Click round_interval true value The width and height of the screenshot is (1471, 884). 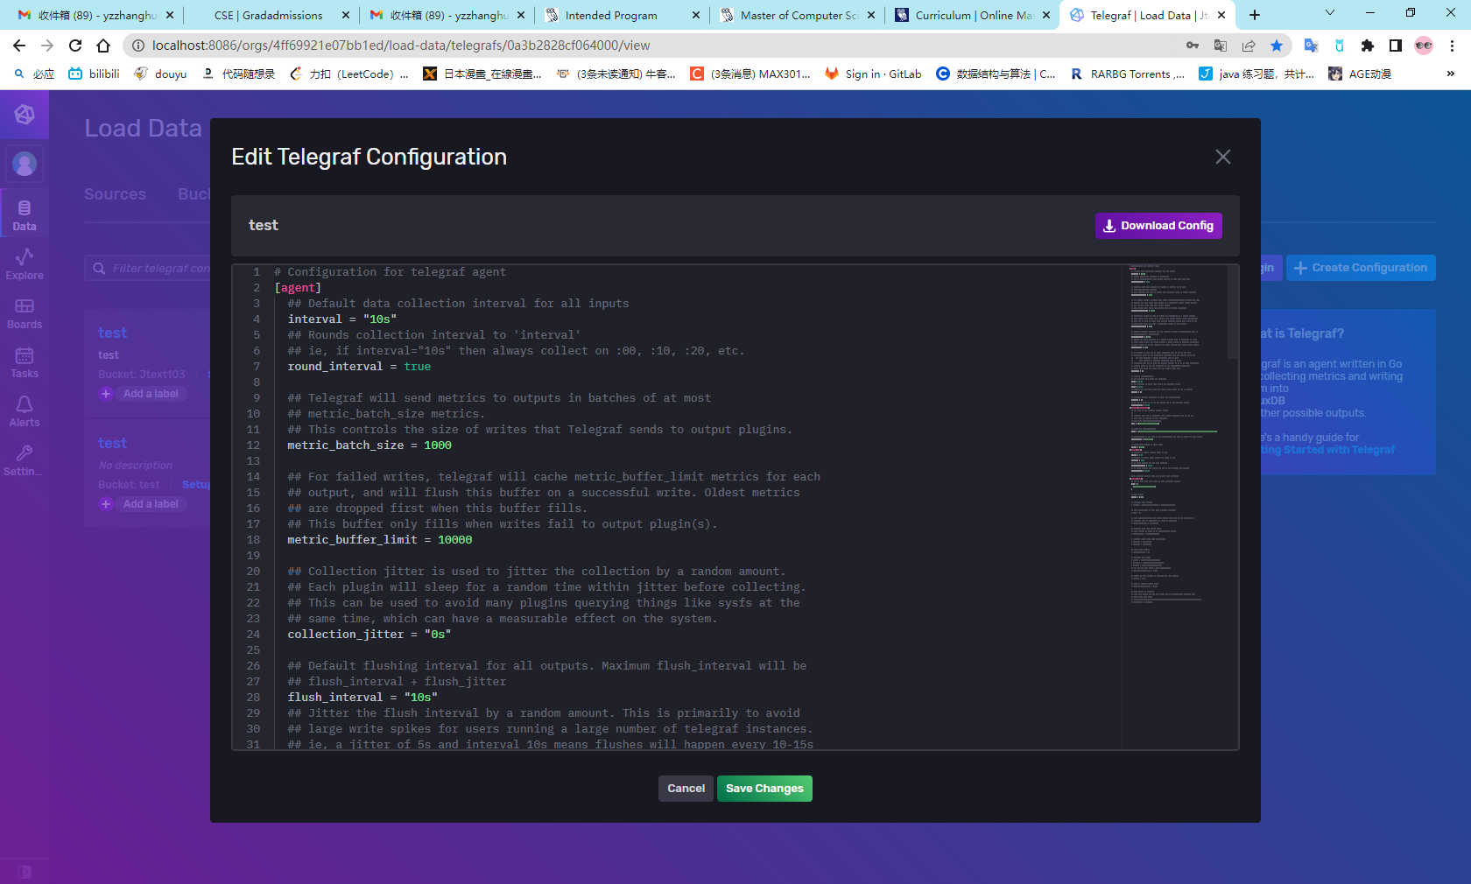pos(418,367)
